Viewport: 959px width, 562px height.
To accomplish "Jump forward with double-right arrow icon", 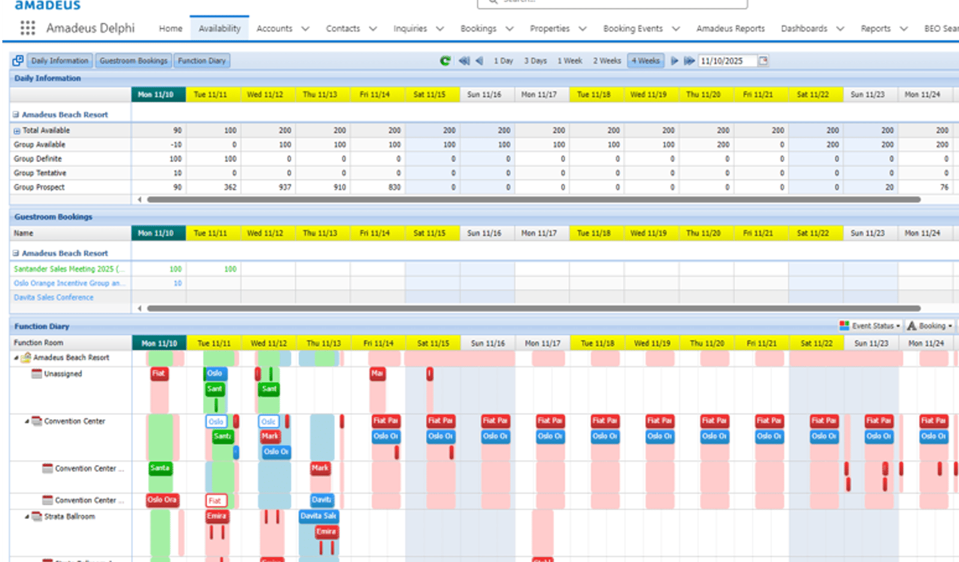I will point(689,61).
